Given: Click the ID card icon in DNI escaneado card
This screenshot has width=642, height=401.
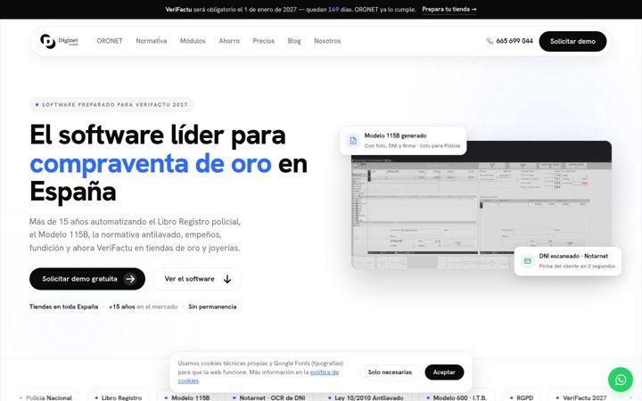Looking at the screenshot, I should pyautogui.click(x=527, y=261).
